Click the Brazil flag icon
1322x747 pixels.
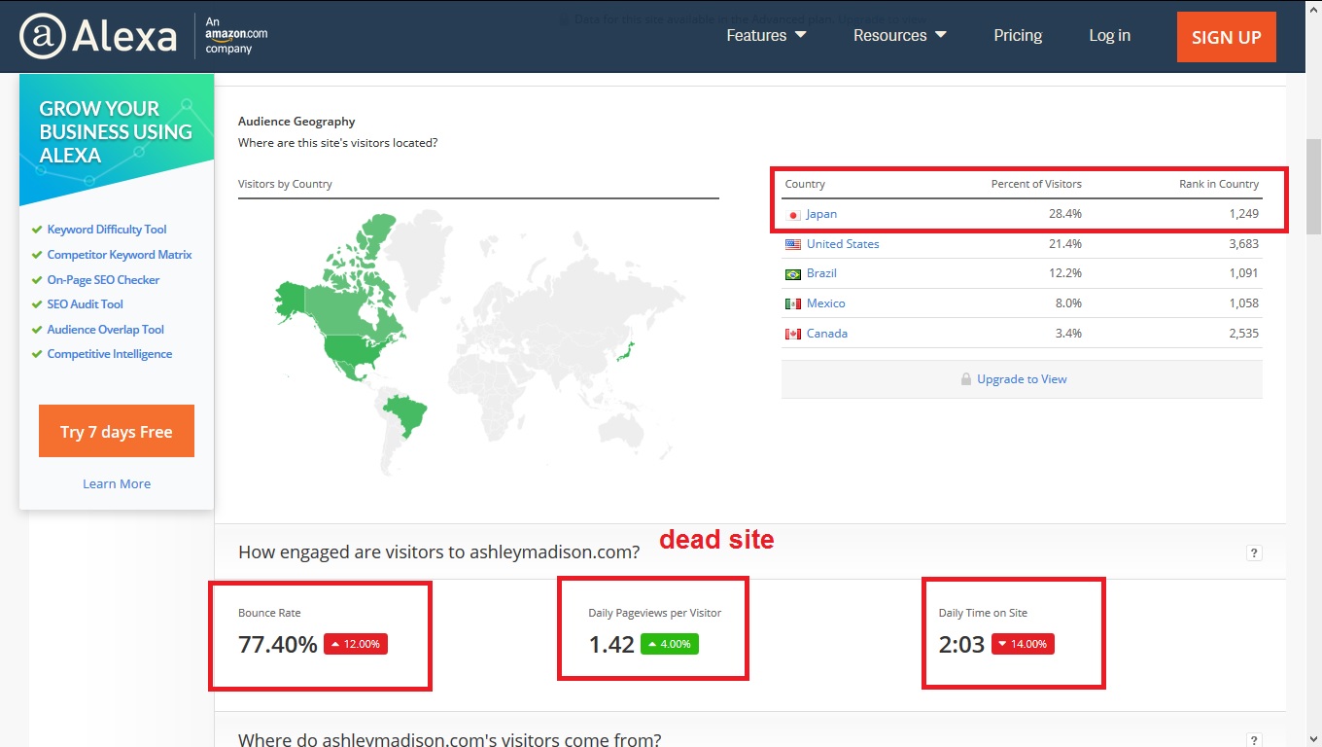tap(793, 274)
